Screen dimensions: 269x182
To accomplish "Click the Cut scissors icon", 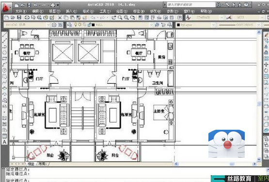I will point(60,17).
